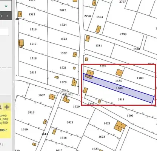The height and width of the screenshot is (151, 157).
Task: Select the building in parcel 1522
Action: tap(75, 54)
